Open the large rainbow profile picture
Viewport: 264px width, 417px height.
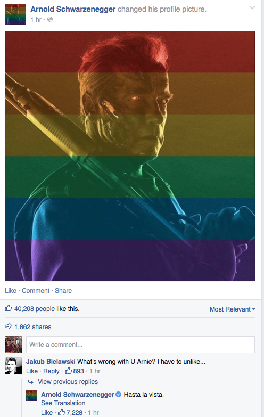(130, 156)
